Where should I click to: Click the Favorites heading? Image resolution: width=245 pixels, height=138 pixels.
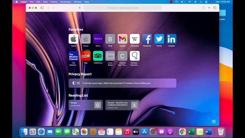click(x=76, y=30)
